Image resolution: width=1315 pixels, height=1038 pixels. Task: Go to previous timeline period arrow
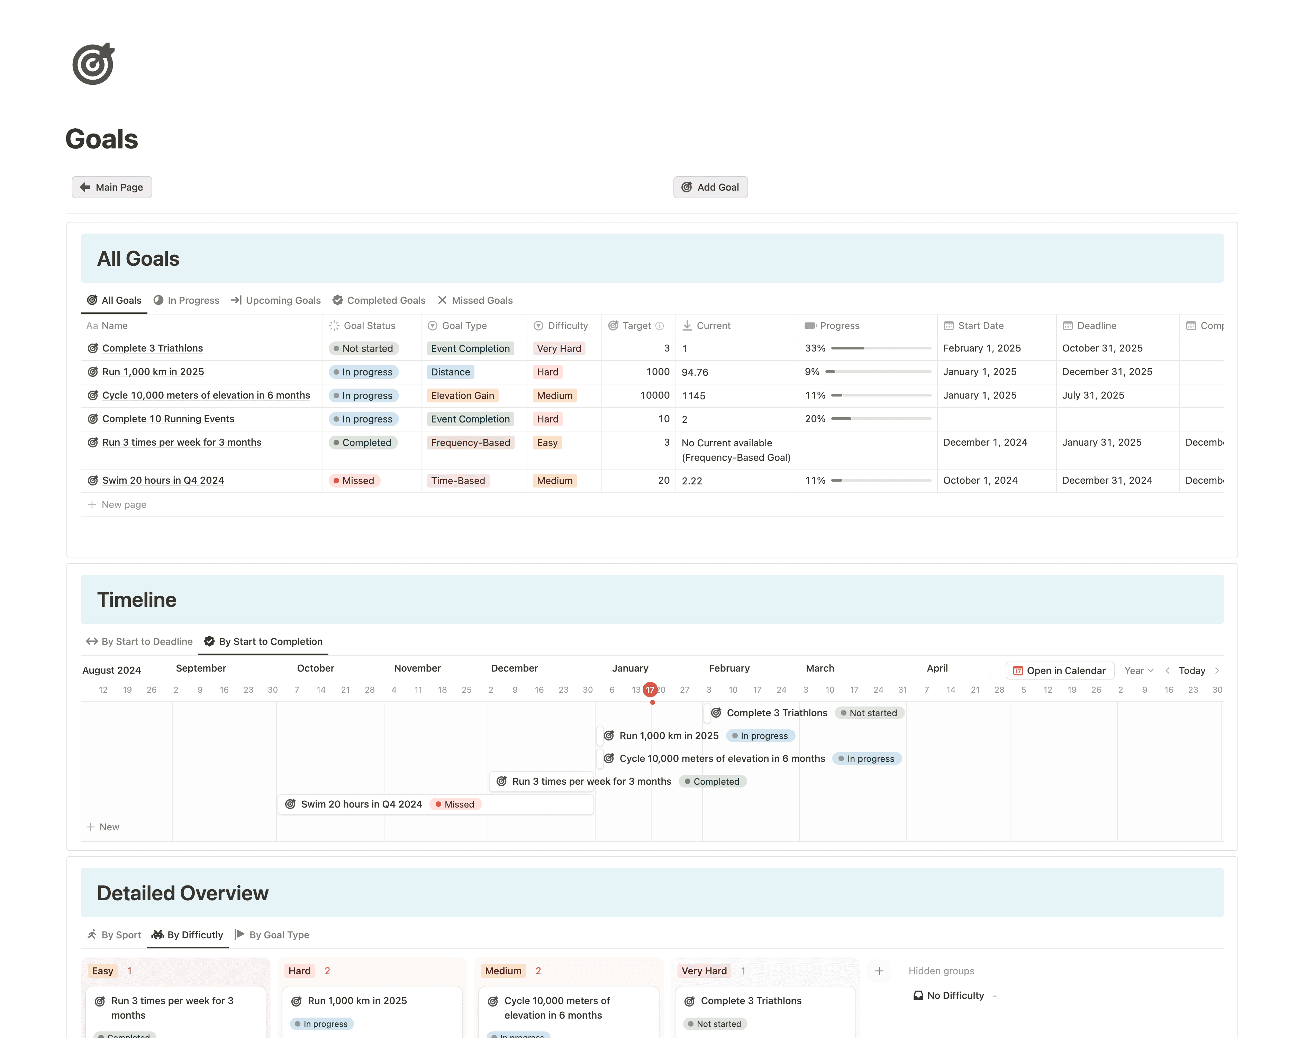[1167, 670]
